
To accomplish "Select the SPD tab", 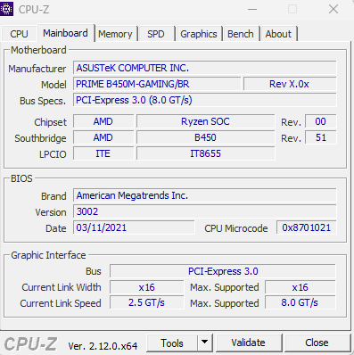I will pos(156,34).
